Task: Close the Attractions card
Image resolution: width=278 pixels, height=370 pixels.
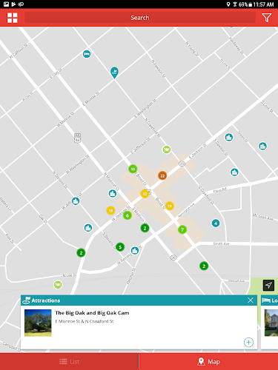Action: pos(251,300)
